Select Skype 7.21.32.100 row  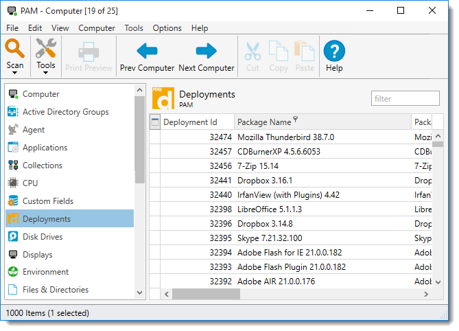coord(291,238)
